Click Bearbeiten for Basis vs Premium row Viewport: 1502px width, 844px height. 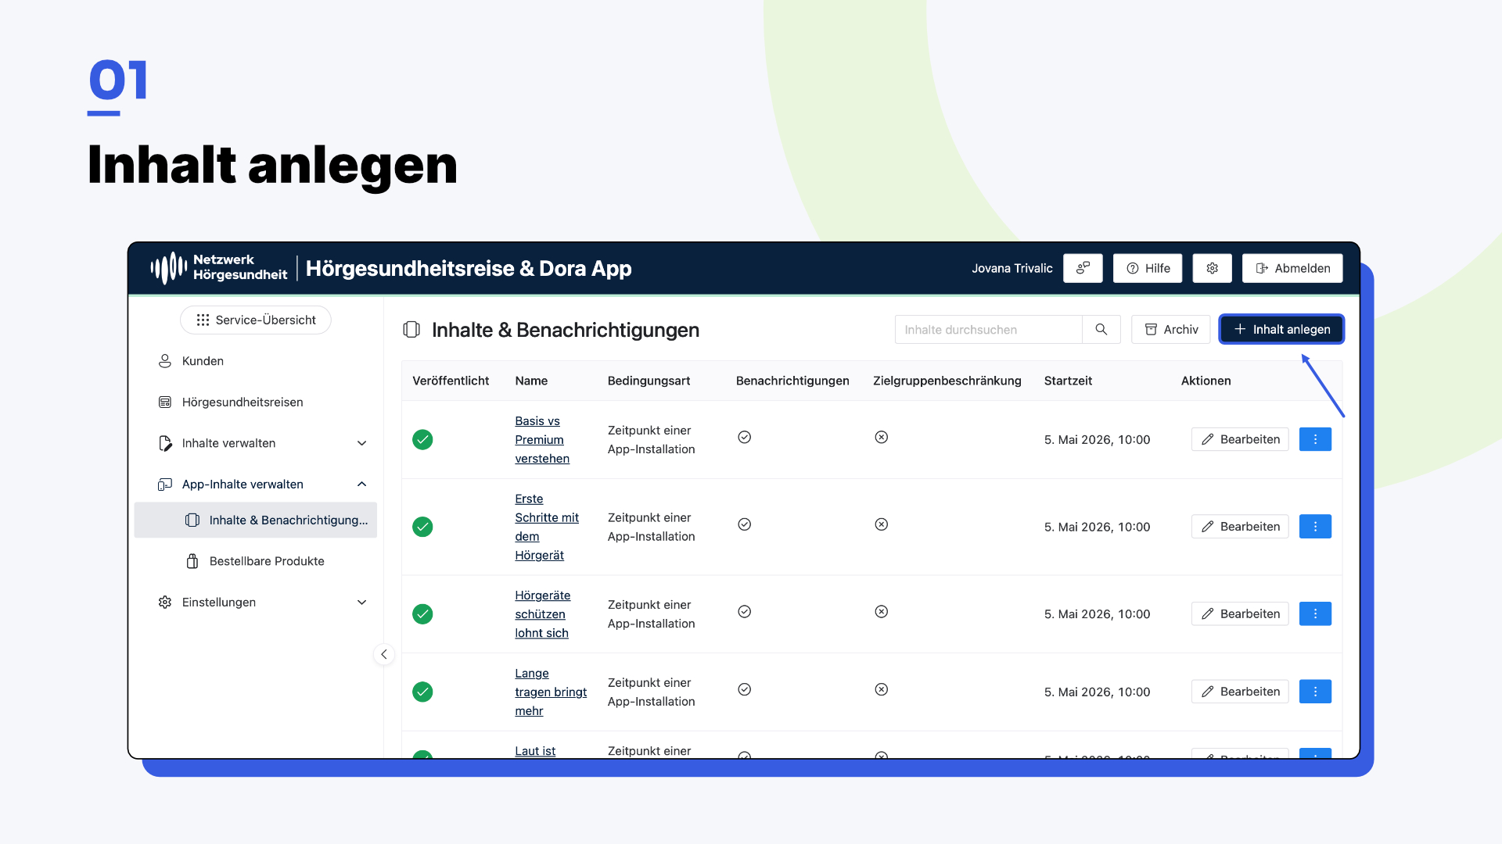1240,439
